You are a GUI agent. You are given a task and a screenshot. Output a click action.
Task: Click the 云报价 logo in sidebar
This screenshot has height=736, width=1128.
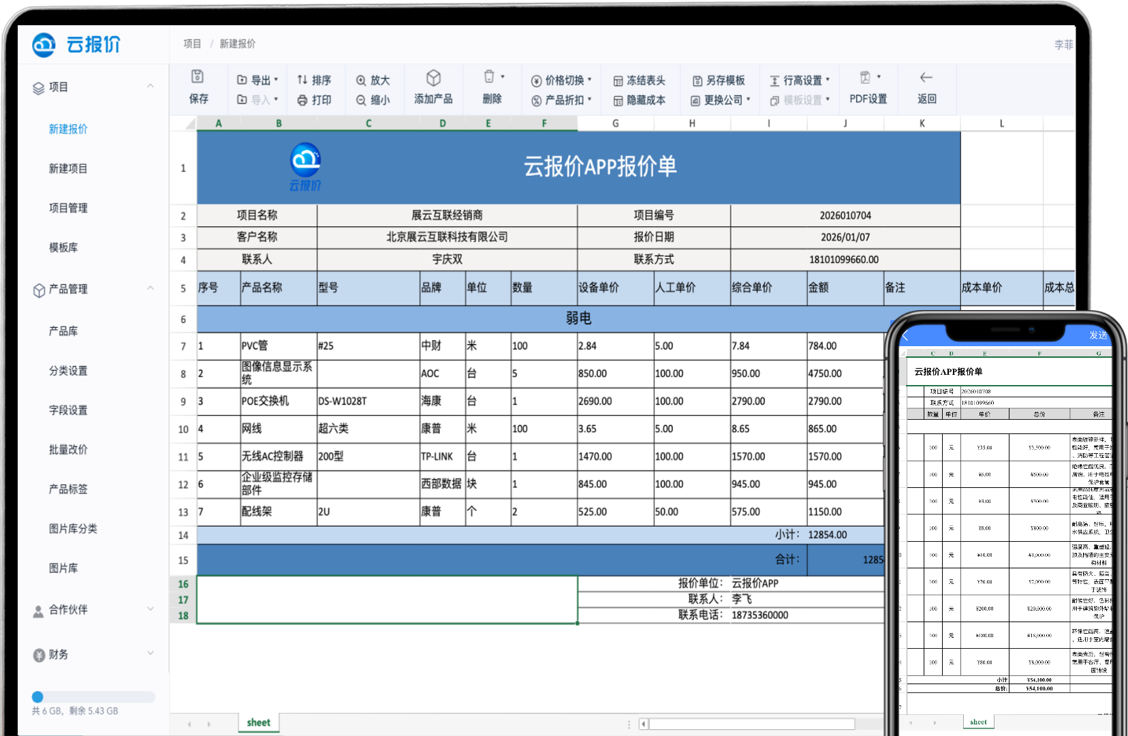pos(76,44)
